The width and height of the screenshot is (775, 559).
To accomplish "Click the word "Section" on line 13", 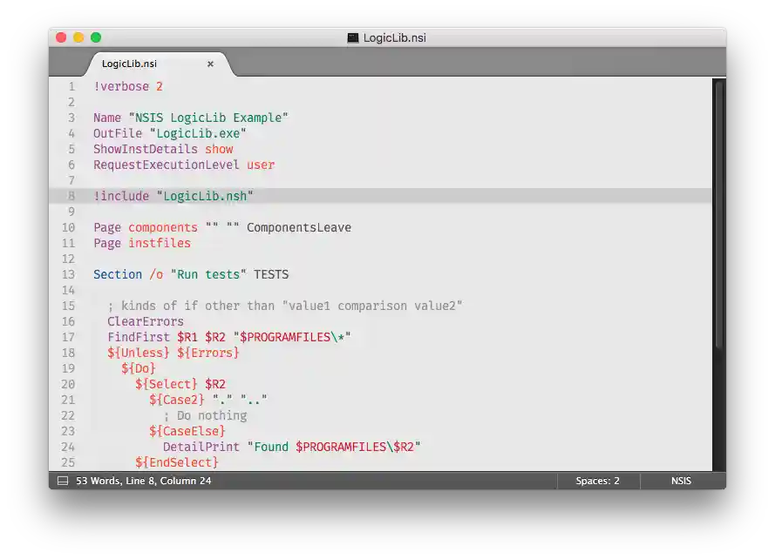I will pyautogui.click(x=118, y=273).
